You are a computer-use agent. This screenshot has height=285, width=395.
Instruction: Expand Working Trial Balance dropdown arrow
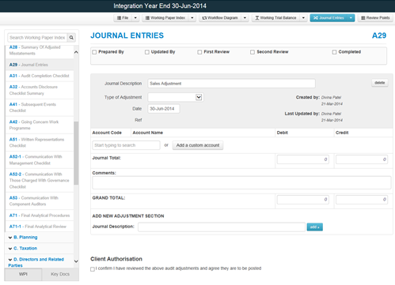pos(303,18)
